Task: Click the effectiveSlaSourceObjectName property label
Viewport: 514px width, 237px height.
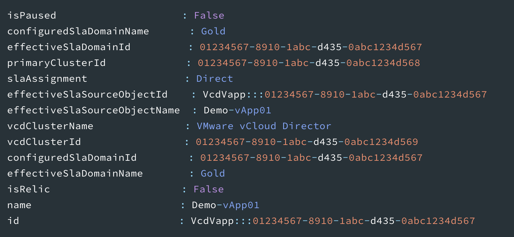Action: [x=94, y=110]
